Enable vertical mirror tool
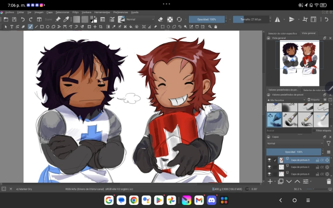The height and width of the screenshot is (208, 333). [292, 19]
